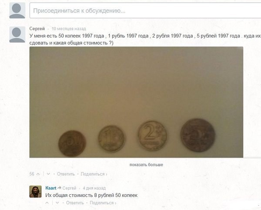Click 'Ответить' under Сергей's comment

(66, 174)
